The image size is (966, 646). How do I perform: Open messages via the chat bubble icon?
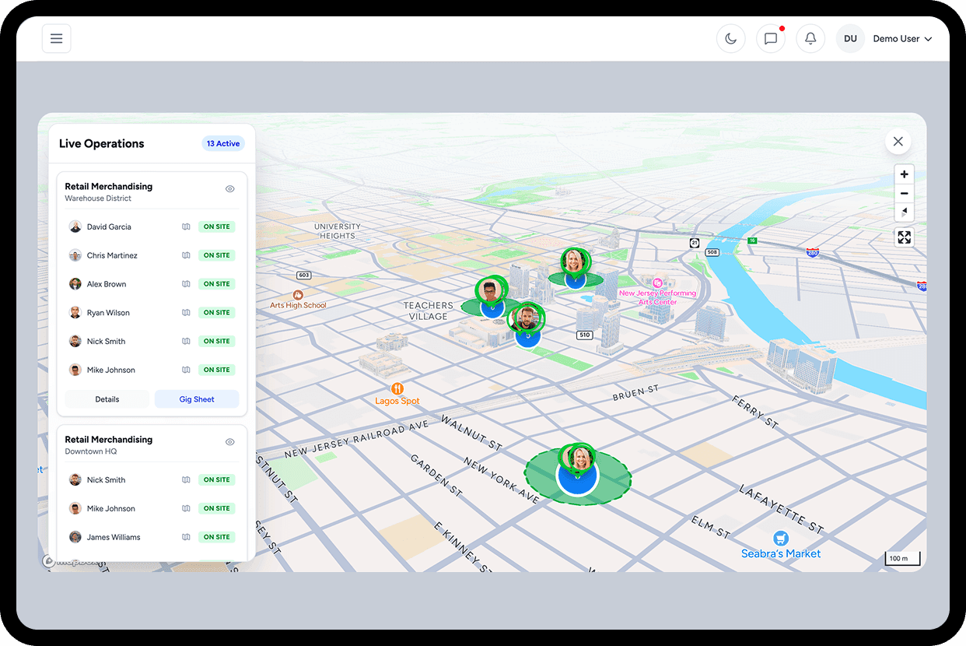770,38
